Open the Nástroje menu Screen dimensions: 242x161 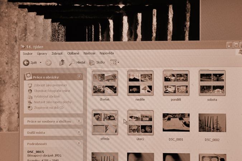pyautogui.click(x=89, y=53)
